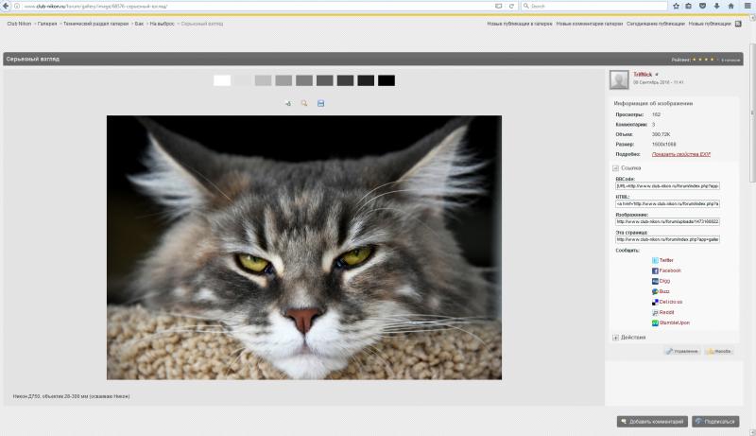Viewport: 756px width, 436px height.
Task: Go back with the browser back arrow
Action: [6, 6]
